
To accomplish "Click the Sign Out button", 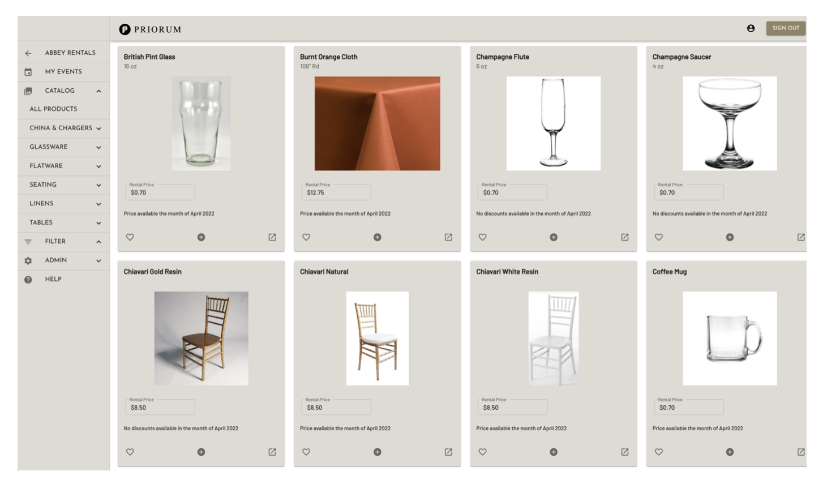I will 786,28.
